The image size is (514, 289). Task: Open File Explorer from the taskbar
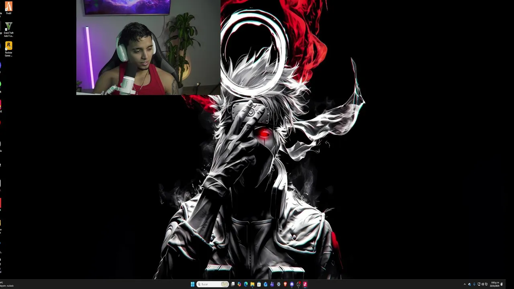pyautogui.click(x=252, y=284)
